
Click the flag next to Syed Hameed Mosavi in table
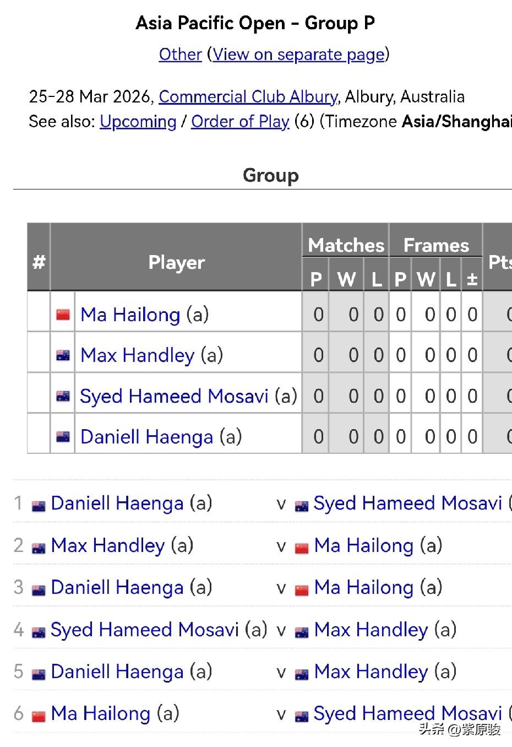tap(63, 396)
